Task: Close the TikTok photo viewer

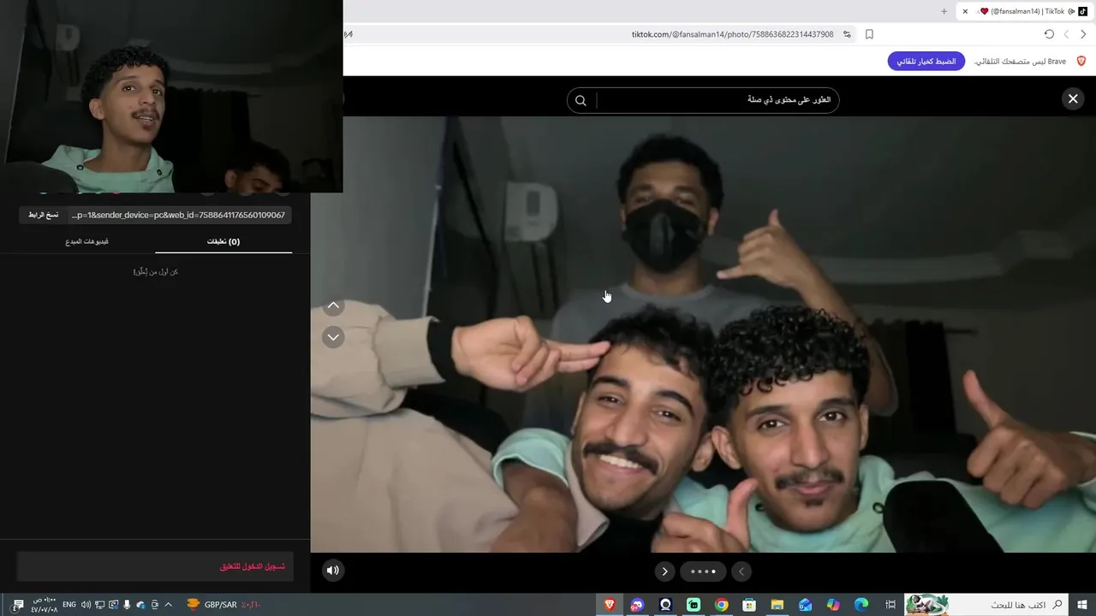Action: click(x=1072, y=99)
